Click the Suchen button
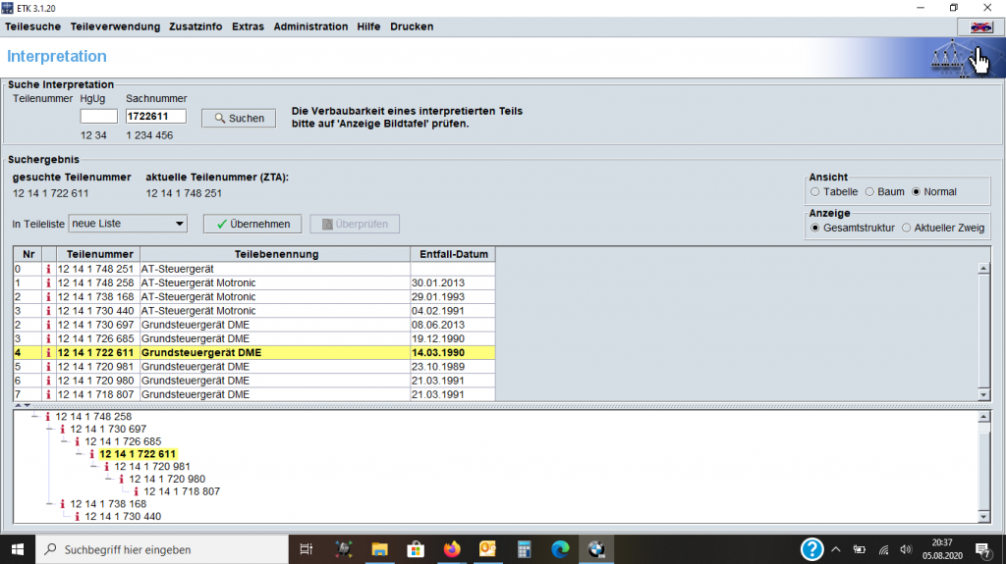 [239, 118]
